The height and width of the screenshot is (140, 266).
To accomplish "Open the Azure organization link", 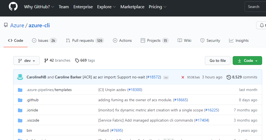I will tap(17, 26).
